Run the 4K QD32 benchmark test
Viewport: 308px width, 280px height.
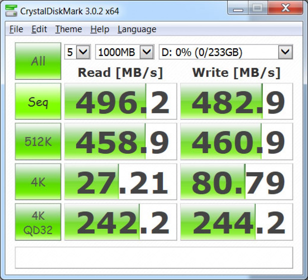[38, 222]
